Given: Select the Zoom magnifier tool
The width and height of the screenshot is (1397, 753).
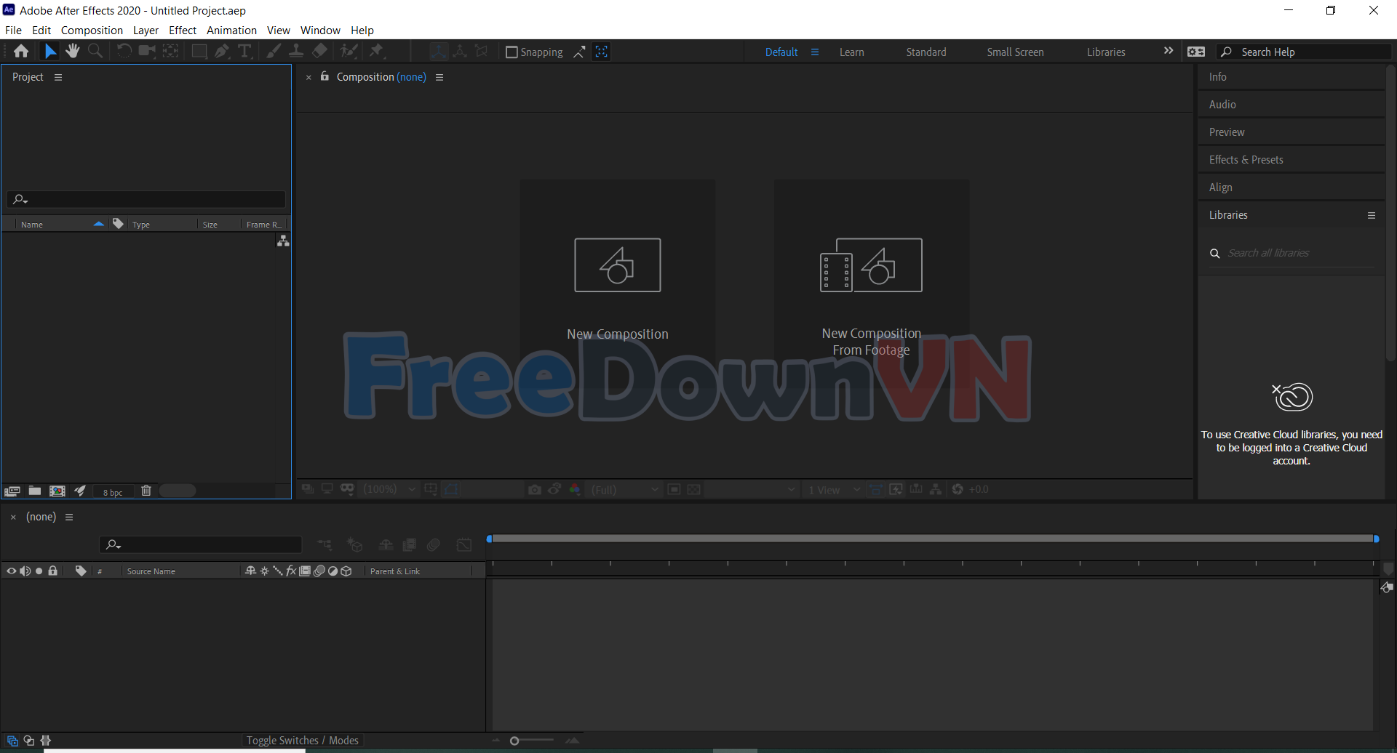Looking at the screenshot, I should click(95, 51).
